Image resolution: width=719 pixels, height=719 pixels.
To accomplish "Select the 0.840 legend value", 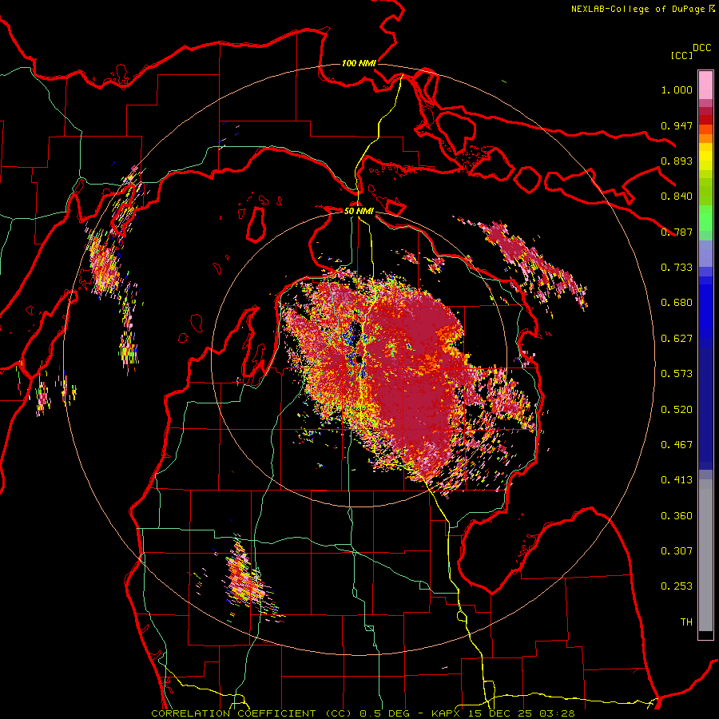I will [677, 197].
